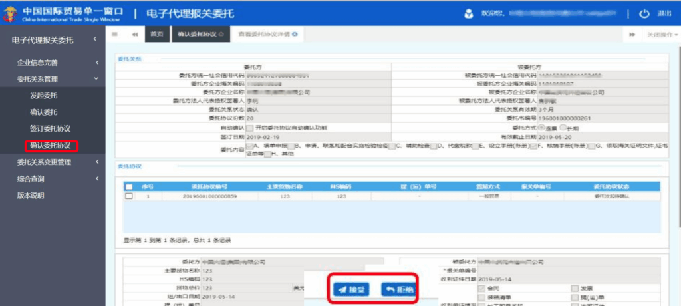Click the 一般贸易 trade mode cell
The width and height of the screenshot is (681, 306).
point(489,196)
